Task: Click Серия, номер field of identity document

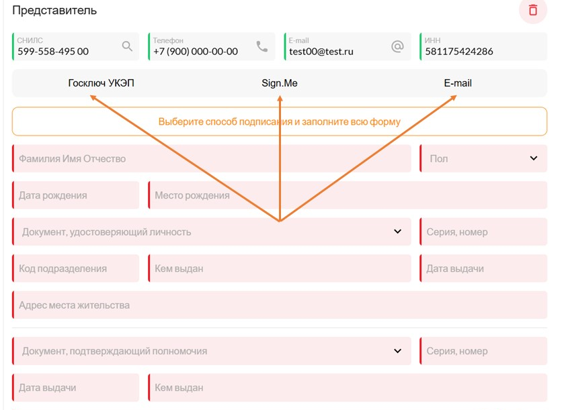Action: (x=483, y=232)
